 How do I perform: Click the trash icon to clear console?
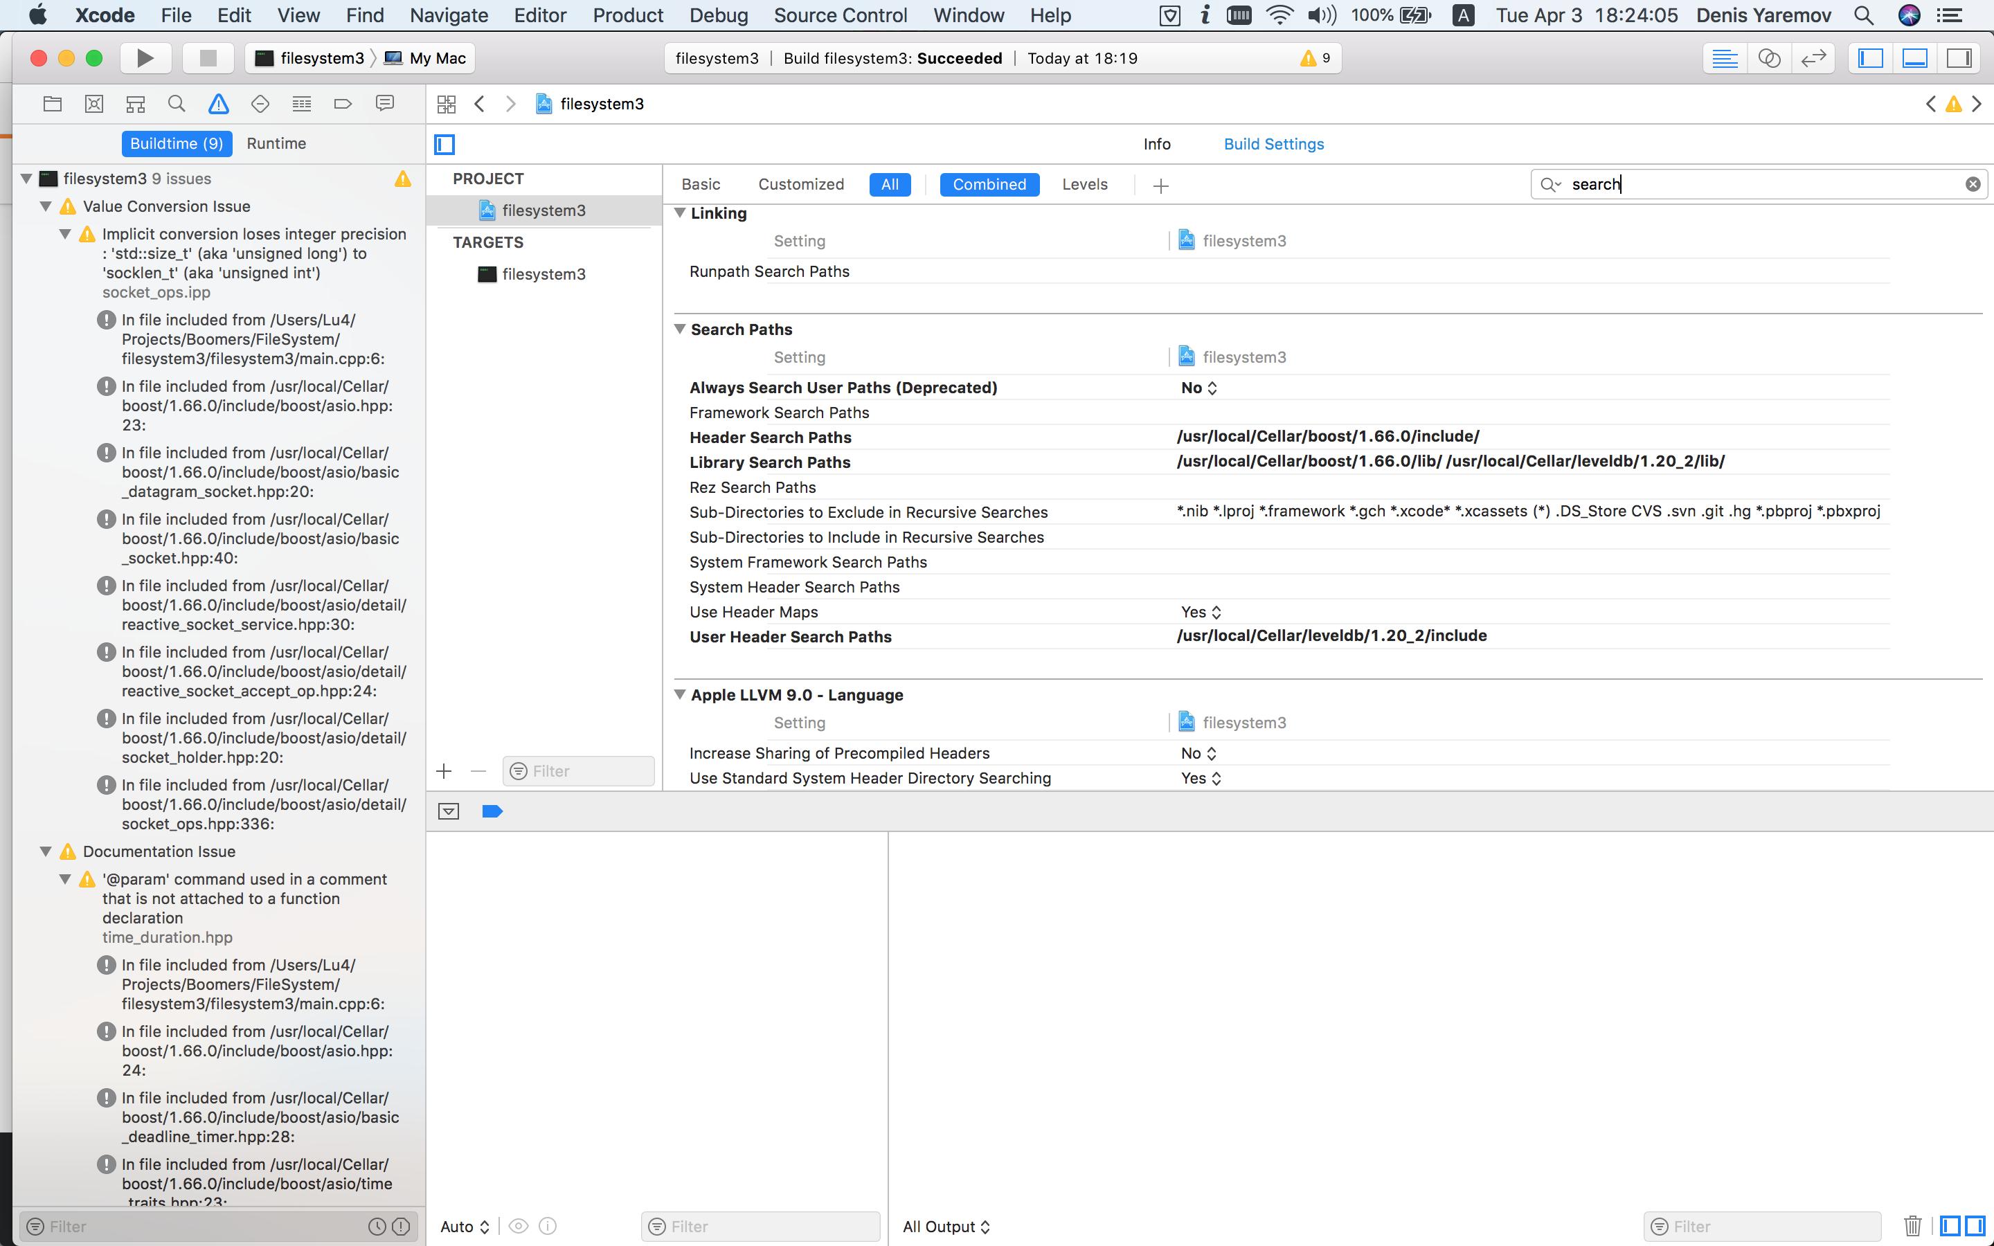(1913, 1226)
